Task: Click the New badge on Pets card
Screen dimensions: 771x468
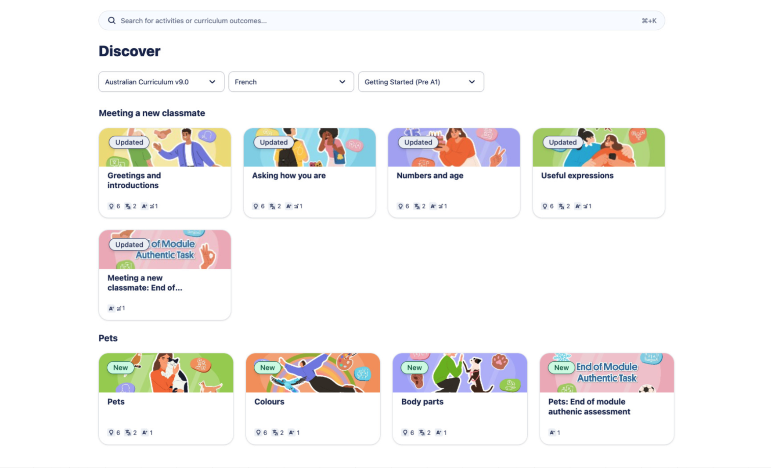Action: pos(121,368)
